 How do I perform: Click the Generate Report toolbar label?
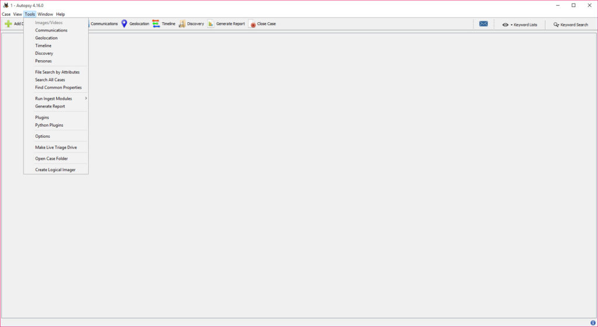coord(230,23)
